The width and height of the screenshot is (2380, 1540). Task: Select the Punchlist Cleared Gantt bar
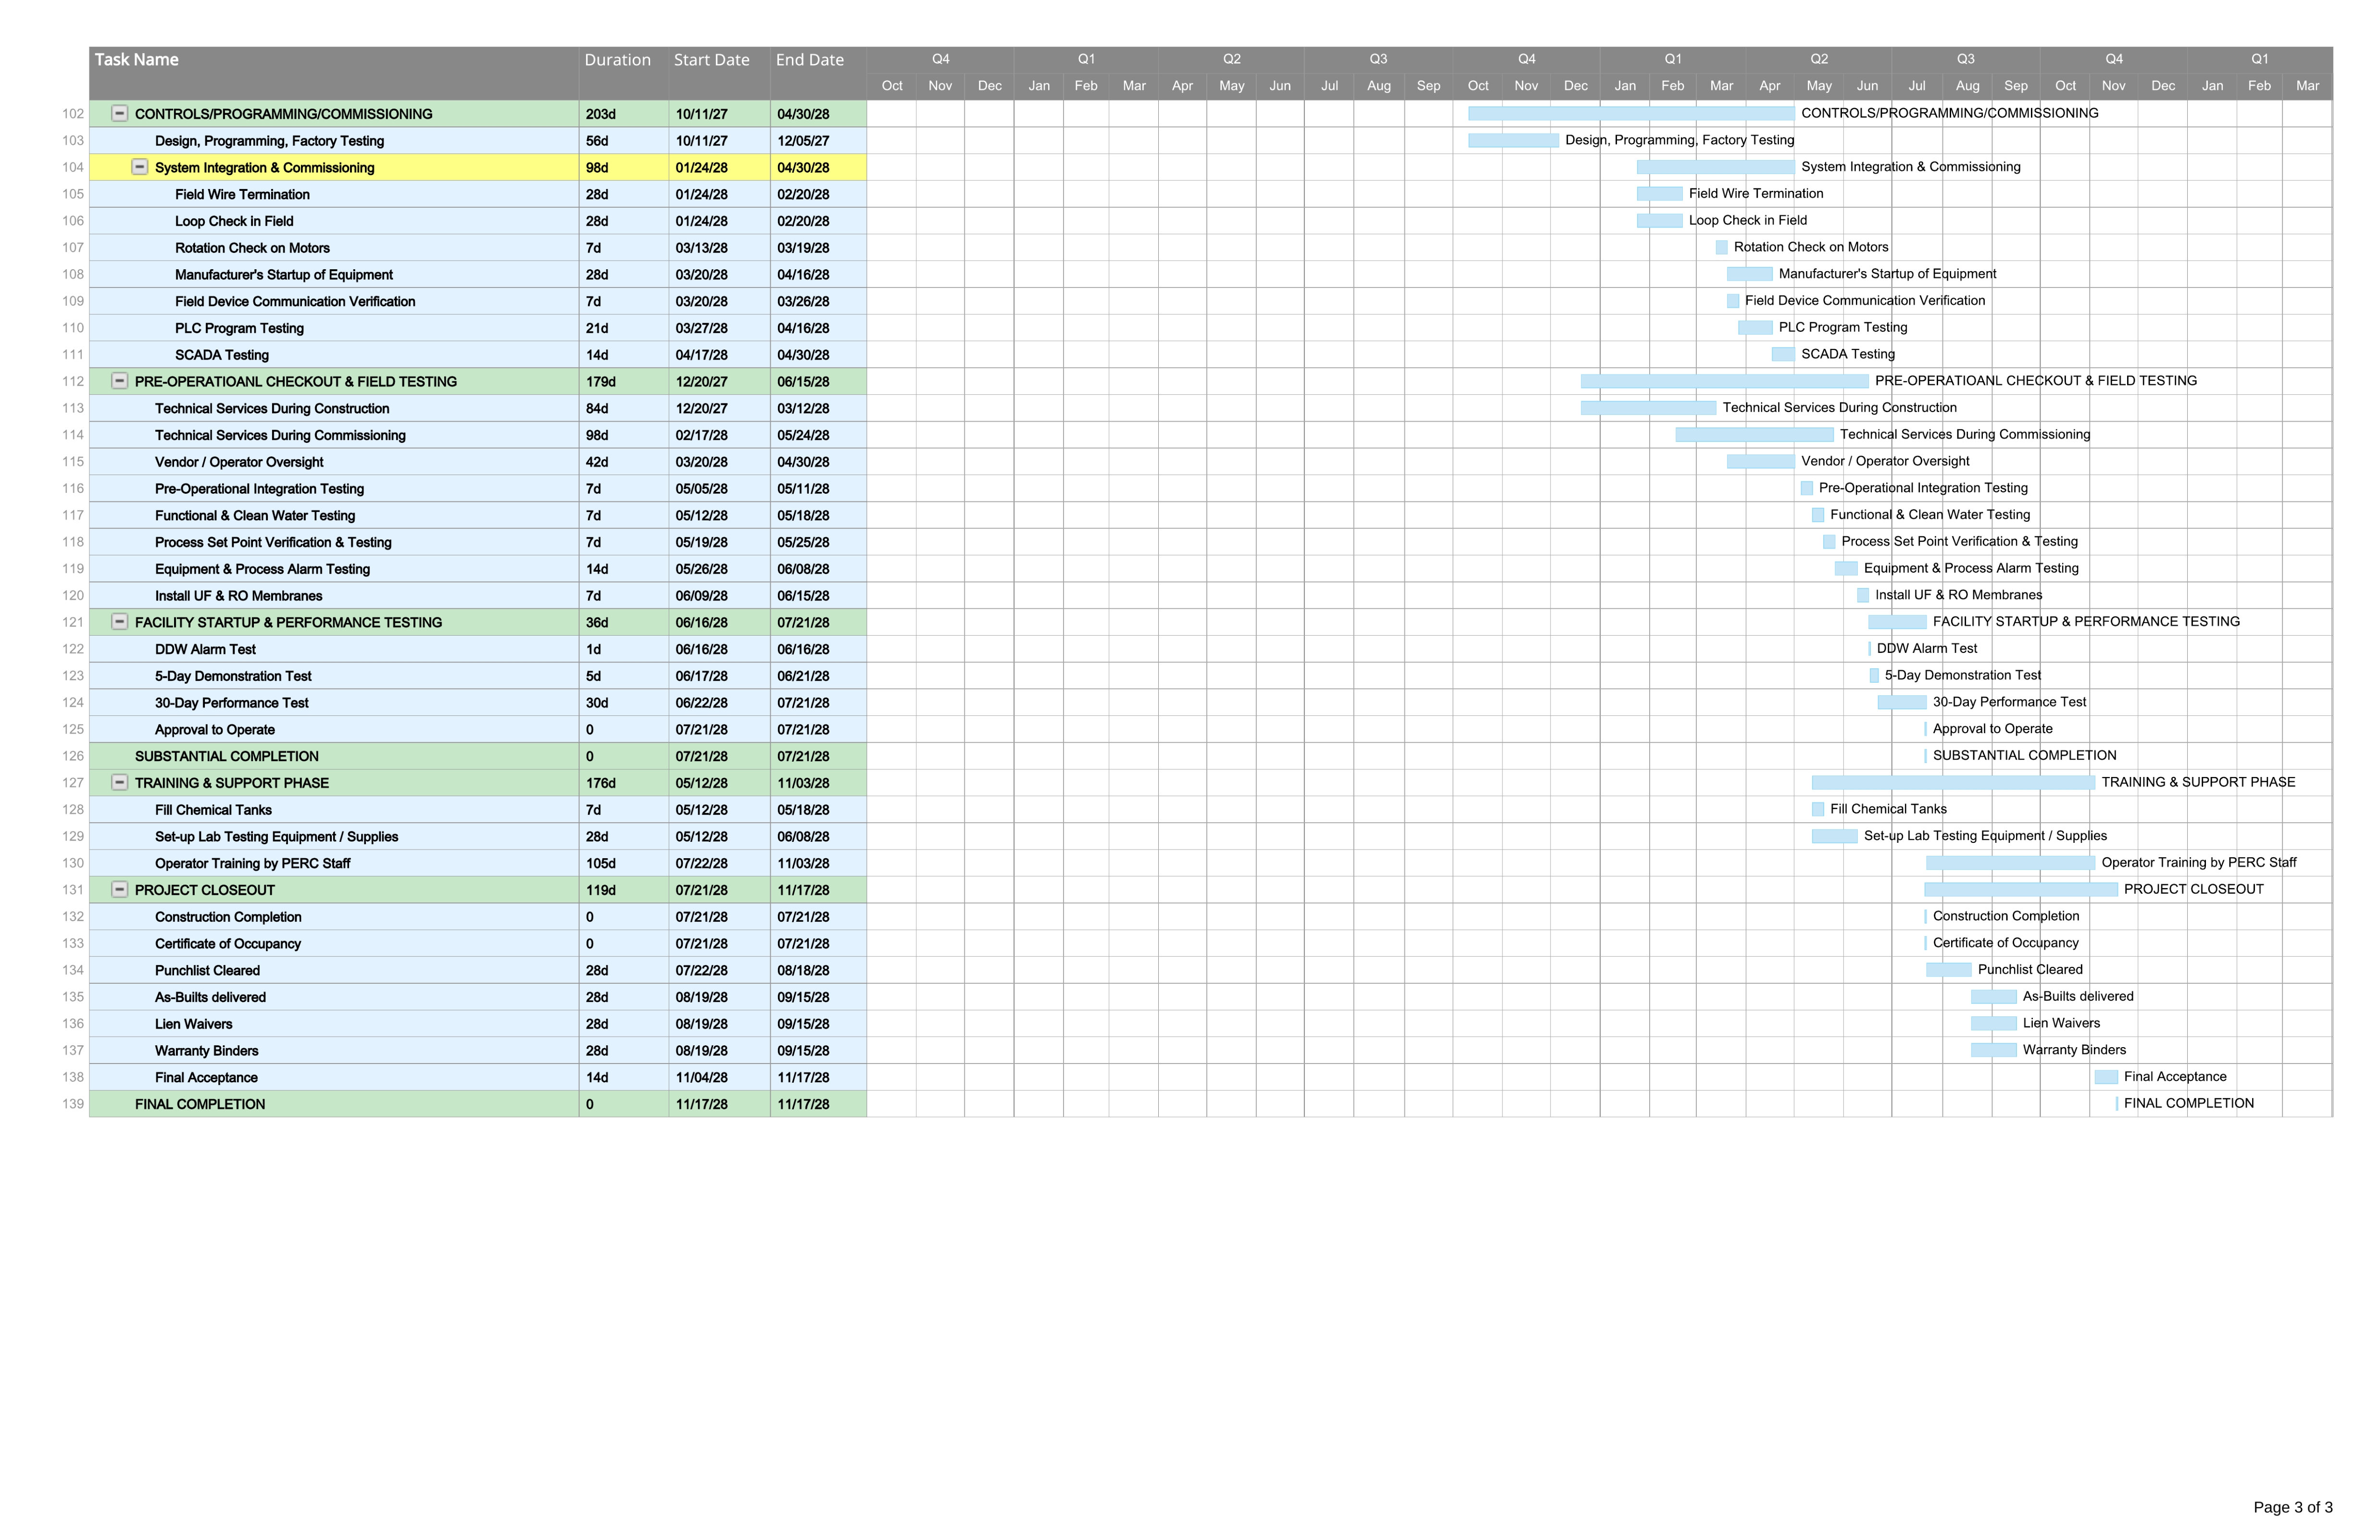point(1948,970)
